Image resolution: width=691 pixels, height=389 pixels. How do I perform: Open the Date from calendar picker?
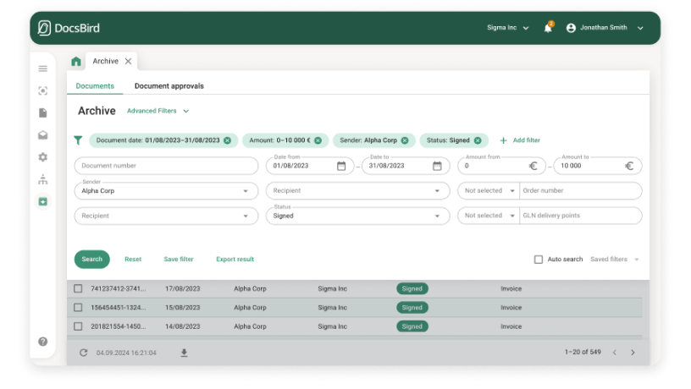341,166
